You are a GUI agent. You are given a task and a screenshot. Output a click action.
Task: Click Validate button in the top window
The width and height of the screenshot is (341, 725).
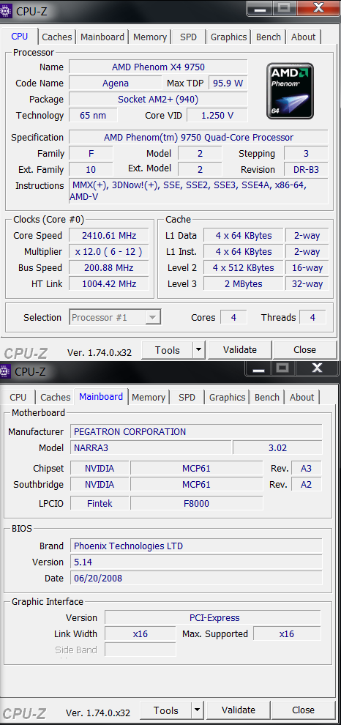point(240,350)
